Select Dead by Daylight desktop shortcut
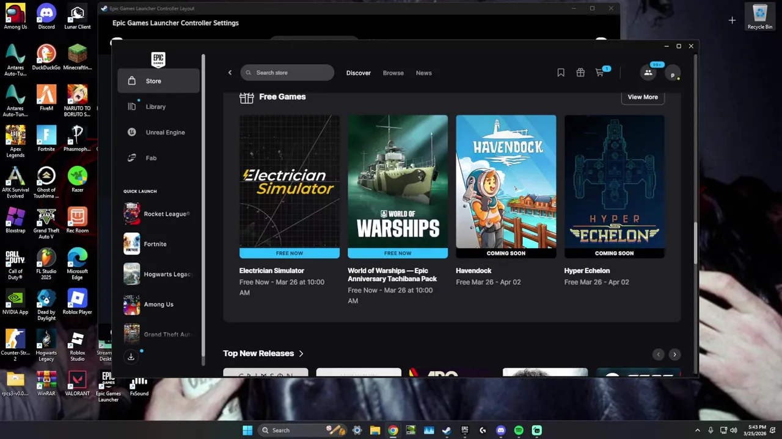Image resolution: width=782 pixels, height=439 pixels. pos(46,305)
